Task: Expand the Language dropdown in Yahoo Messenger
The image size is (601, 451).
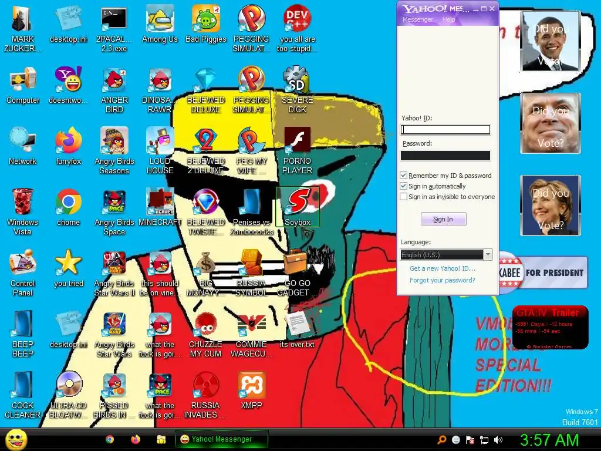Action: coord(488,255)
